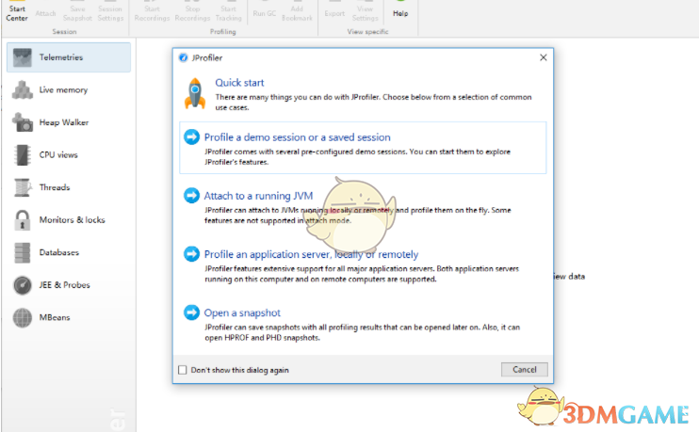The height and width of the screenshot is (432, 699).
Task: Click Save Snapshot in toolbar
Action: (x=77, y=11)
